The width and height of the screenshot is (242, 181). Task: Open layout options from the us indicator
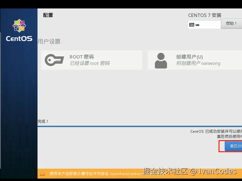204,24
